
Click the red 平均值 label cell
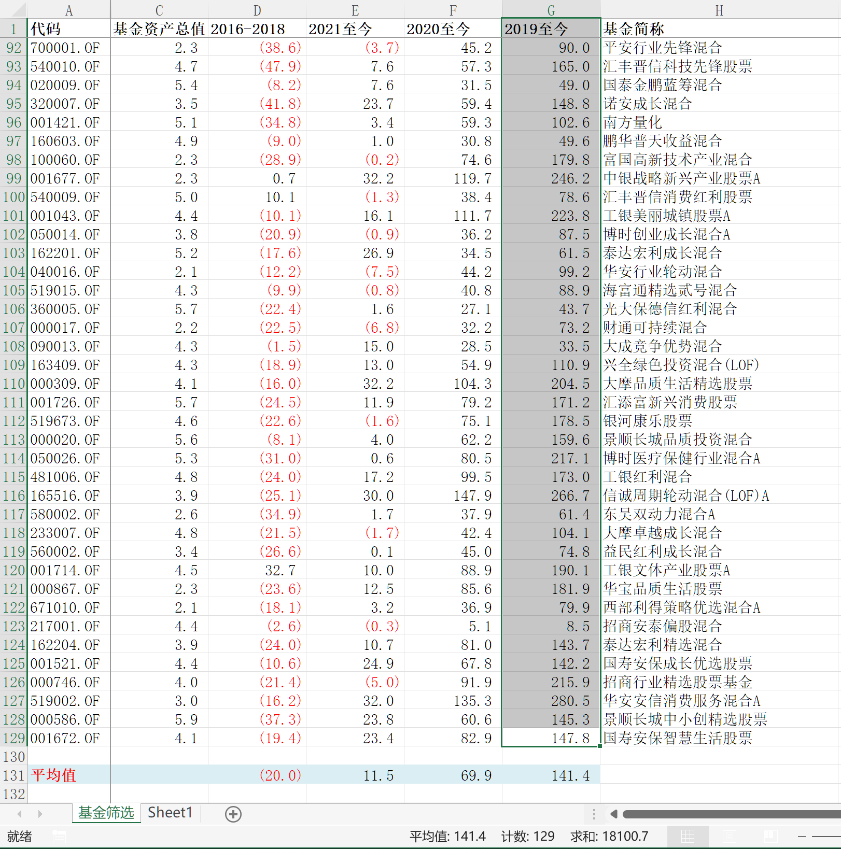pyautogui.click(x=69, y=775)
